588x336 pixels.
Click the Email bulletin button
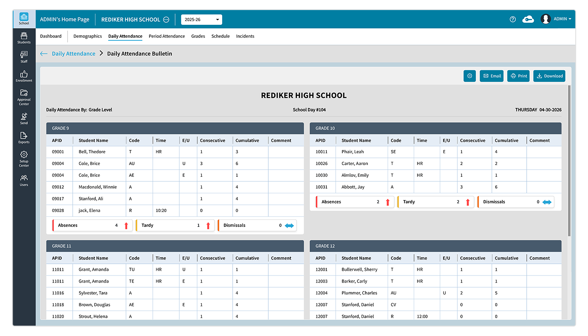coord(491,76)
